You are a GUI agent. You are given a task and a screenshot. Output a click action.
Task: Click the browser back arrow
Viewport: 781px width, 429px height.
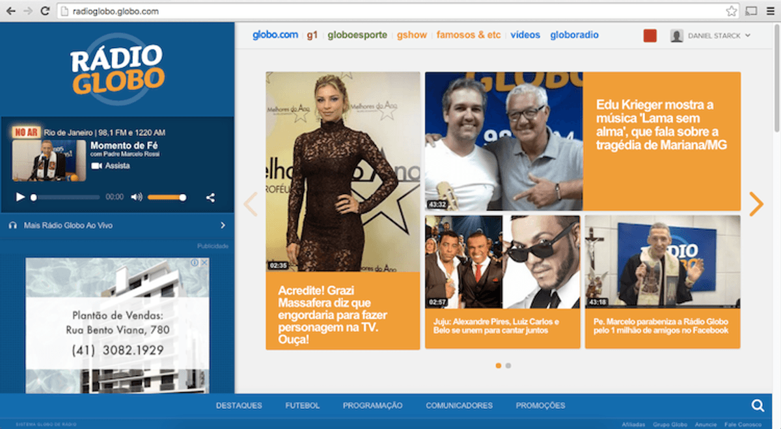point(11,11)
